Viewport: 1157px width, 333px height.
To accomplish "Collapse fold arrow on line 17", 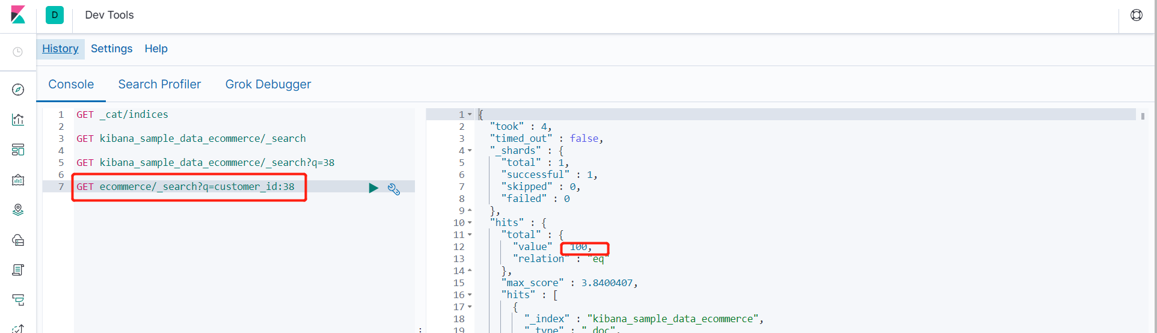I will (470, 307).
